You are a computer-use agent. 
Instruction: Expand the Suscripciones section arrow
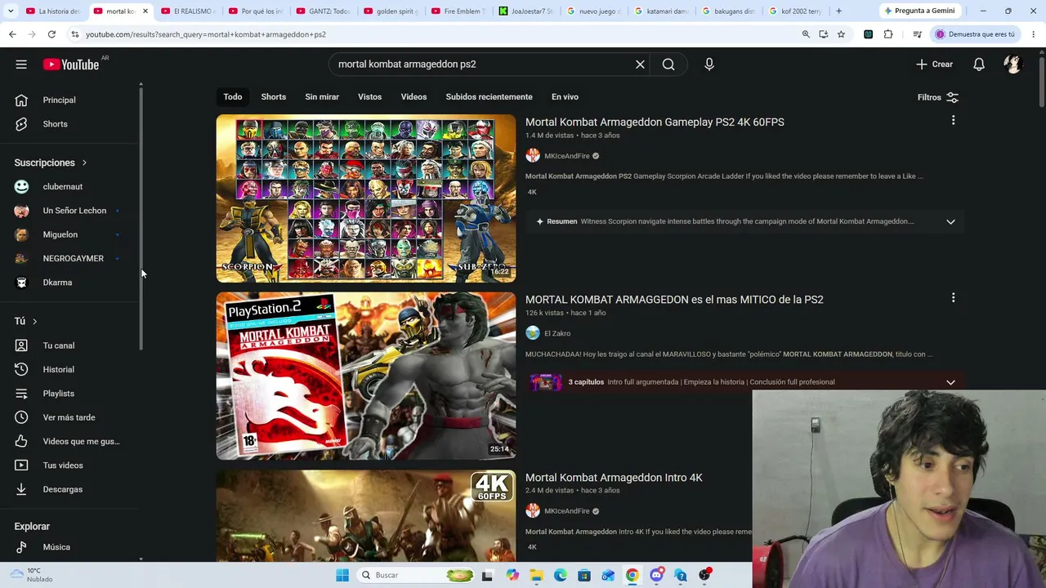coord(83,163)
